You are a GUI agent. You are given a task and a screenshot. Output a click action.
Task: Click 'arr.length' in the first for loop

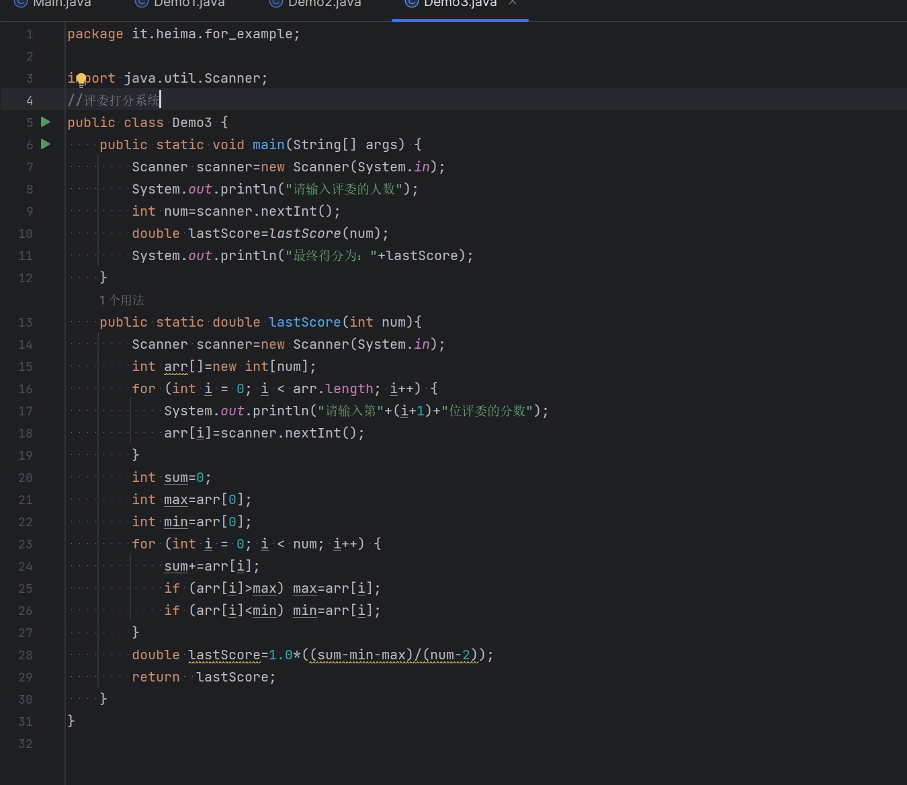(x=333, y=388)
